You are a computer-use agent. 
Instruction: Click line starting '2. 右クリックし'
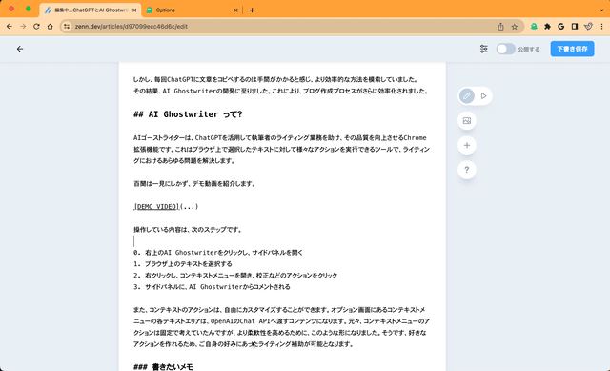click(235, 276)
